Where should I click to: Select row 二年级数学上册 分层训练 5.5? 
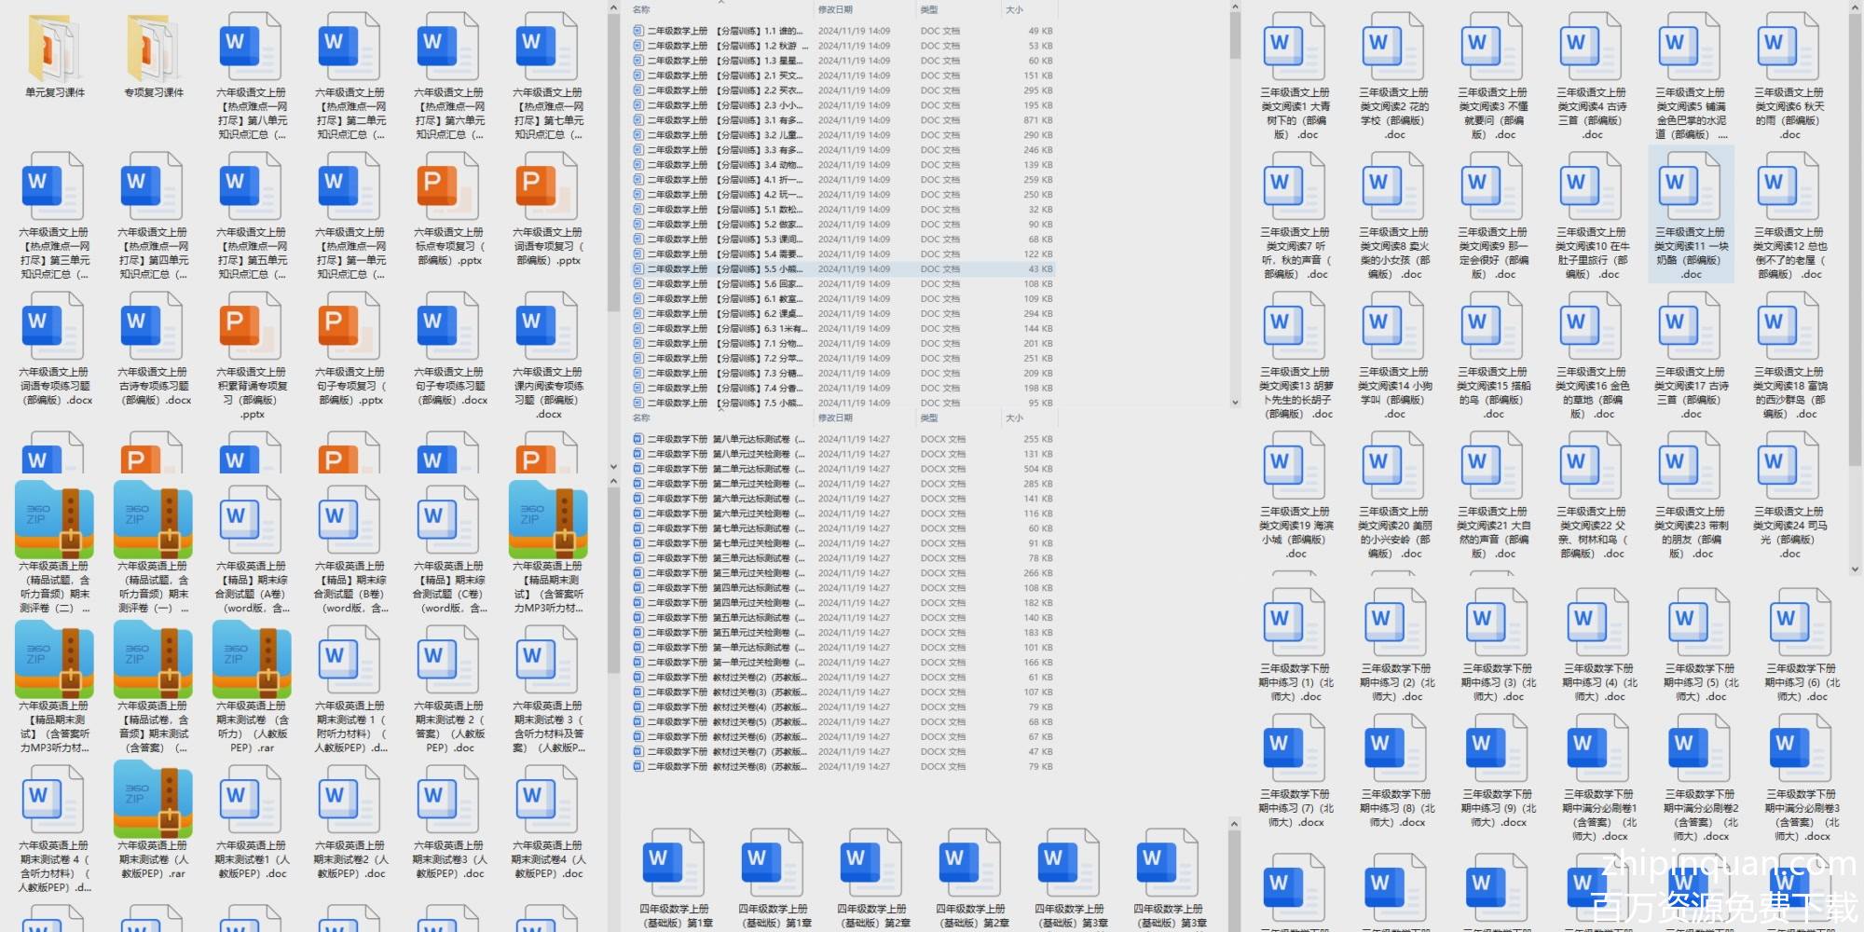(746, 269)
